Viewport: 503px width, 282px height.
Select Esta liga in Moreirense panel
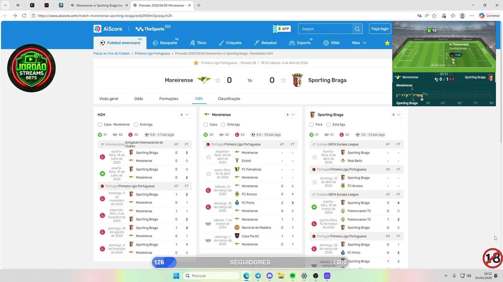[223, 125]
